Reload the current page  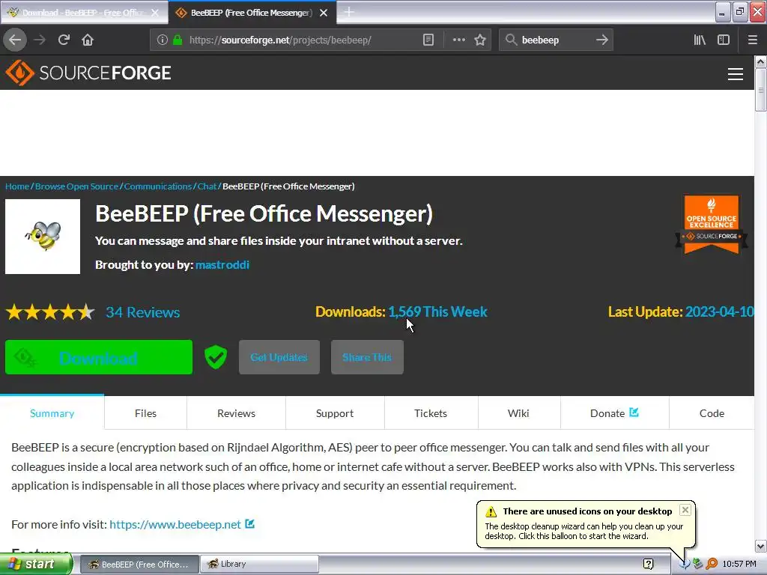click(x=64, y=40)
